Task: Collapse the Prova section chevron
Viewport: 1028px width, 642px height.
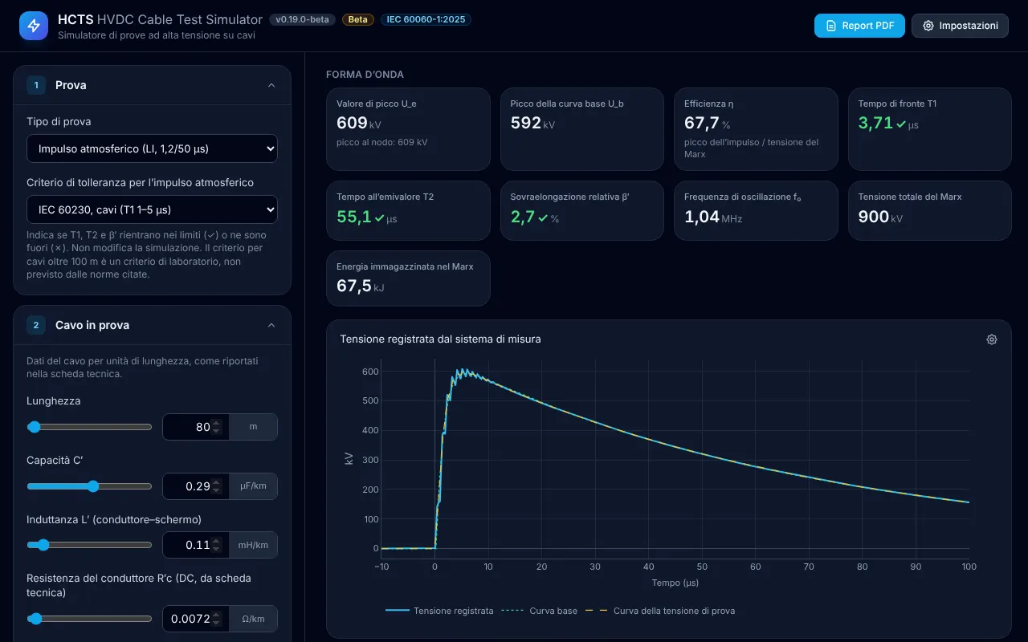Action: click(x=271, y=85)
